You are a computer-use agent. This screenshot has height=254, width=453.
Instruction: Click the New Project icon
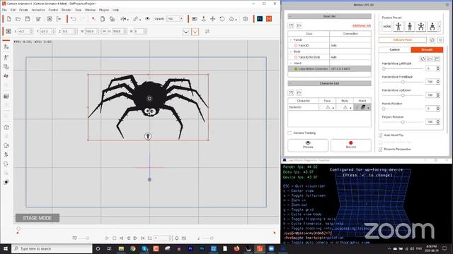coord(8,19)
